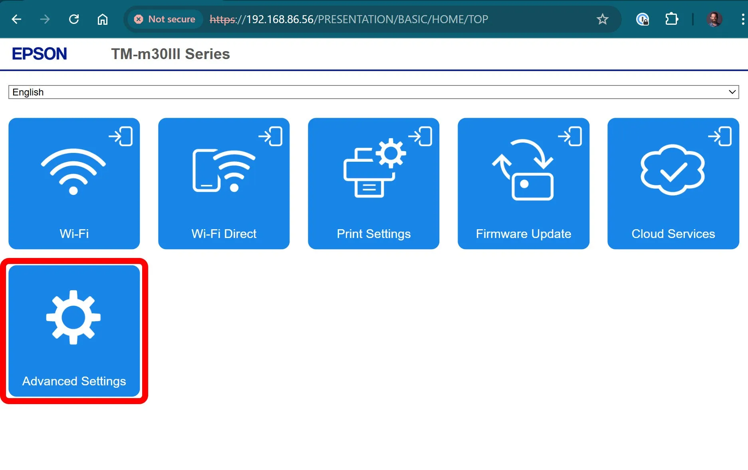This screenshot has width=748, height=470.
Task: Click the browser forward arrow
Action: pos(45,19)
